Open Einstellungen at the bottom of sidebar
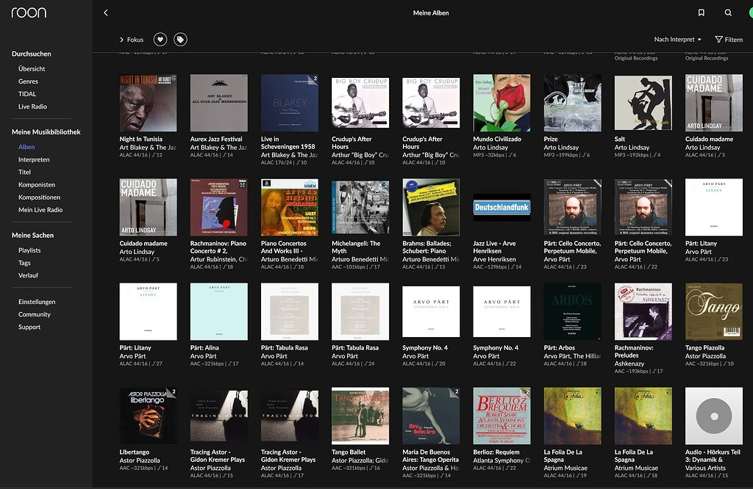The image size is (753, 489). 35,301
